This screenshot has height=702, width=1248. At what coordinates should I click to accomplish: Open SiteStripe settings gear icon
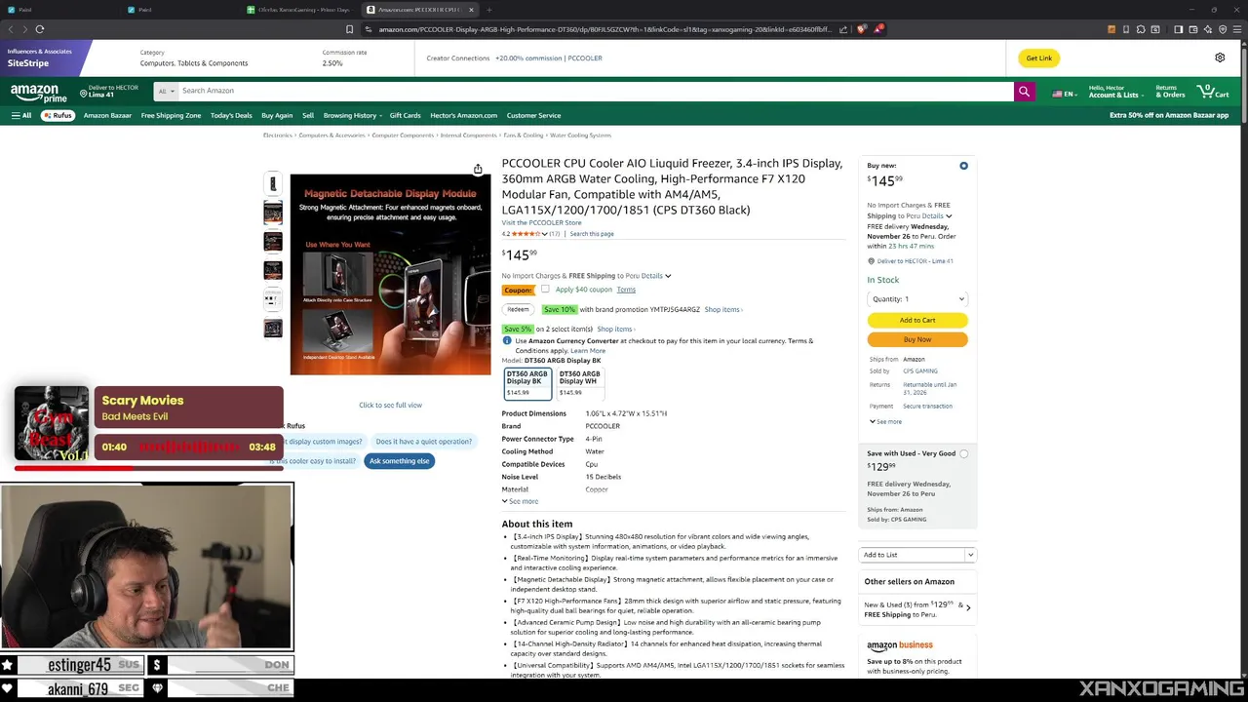point(1220,58)
